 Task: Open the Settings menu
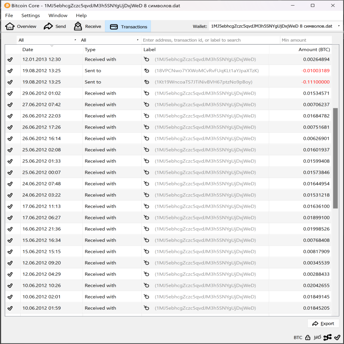[x=31, y=15]
